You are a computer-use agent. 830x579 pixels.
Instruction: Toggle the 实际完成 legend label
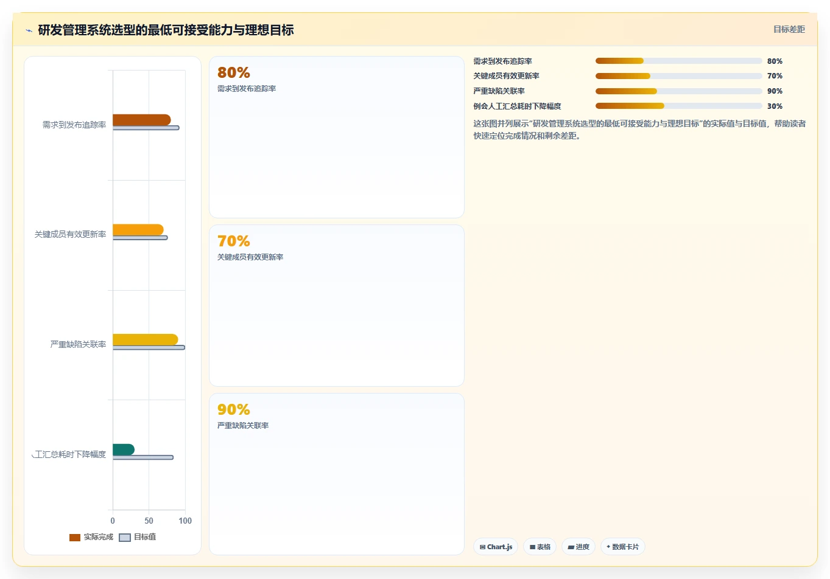pyautogui.click(x=99, y=537)
